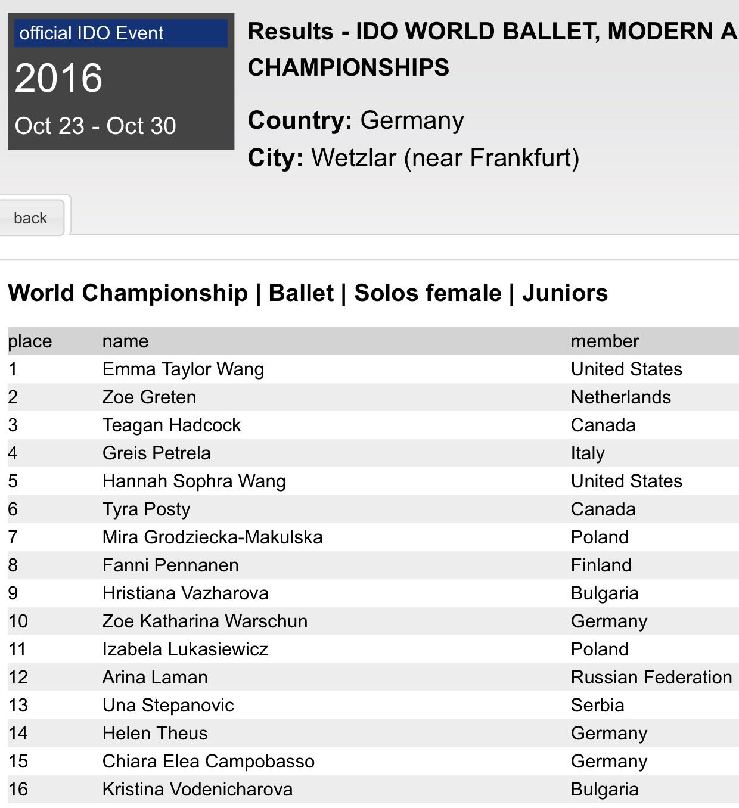This screenshot has width=739, height=808.
Task: Click Tyra Posty's name
Action: point(146,509)
